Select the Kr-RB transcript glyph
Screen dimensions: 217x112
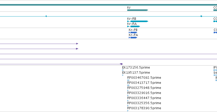point(138,21)
